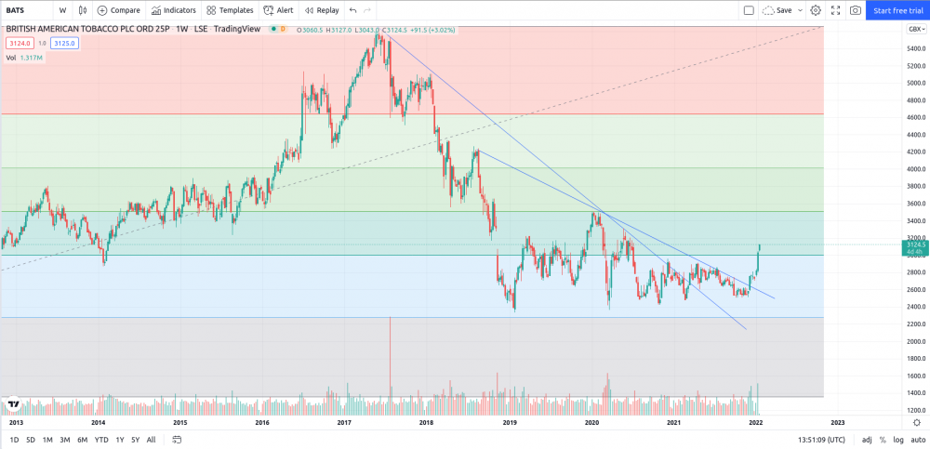Screen dimensions: 930x449
Task: Click the 4000.0 price axis label
Action: (x=916, y=169)
